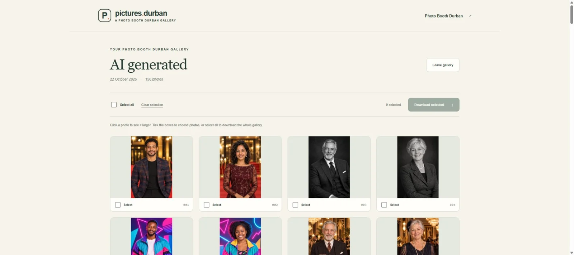Tick Select checkbox for photo 003
Image resolution: width=574 pixels, height=255 pixels.
click(295, 205)
